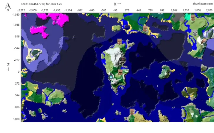Screen dimensions: 214x133
Task: Click the village marker on the bottom landmass
Action: coord(132,112)
